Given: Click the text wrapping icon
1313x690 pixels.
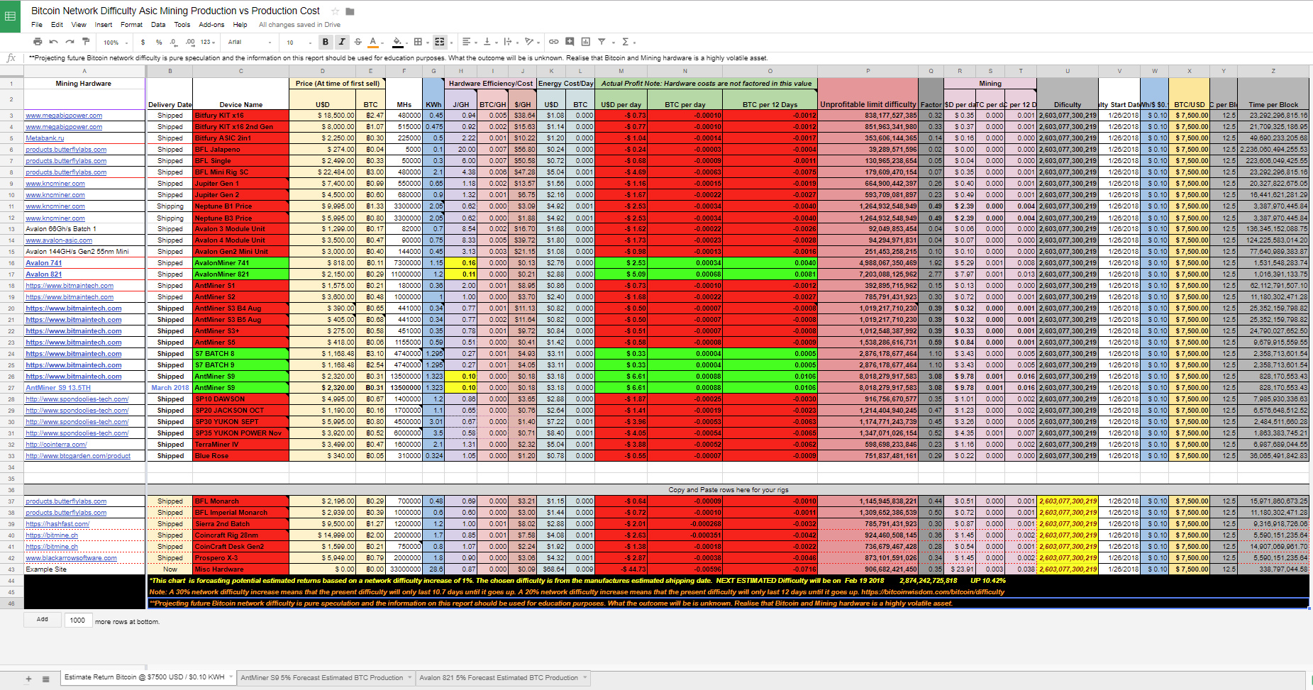Looking at the screenshot, I should point(507,42).
